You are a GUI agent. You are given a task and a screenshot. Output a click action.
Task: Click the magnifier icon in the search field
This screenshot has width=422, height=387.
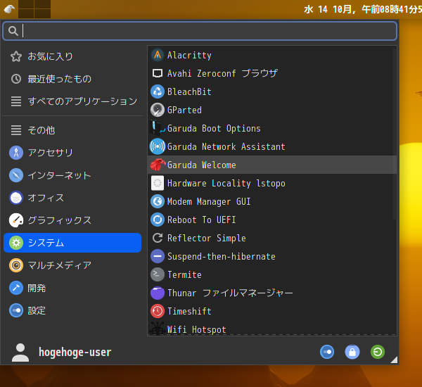[13, 31]
